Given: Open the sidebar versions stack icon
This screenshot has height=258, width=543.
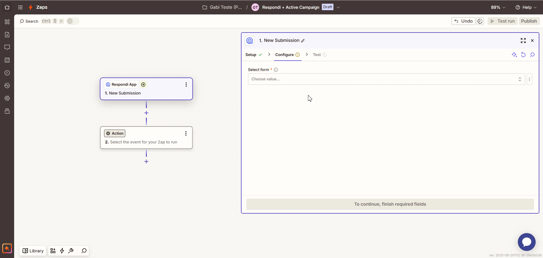Looking at the screenshot, I should pyautogui.click(x=7, y=111).
